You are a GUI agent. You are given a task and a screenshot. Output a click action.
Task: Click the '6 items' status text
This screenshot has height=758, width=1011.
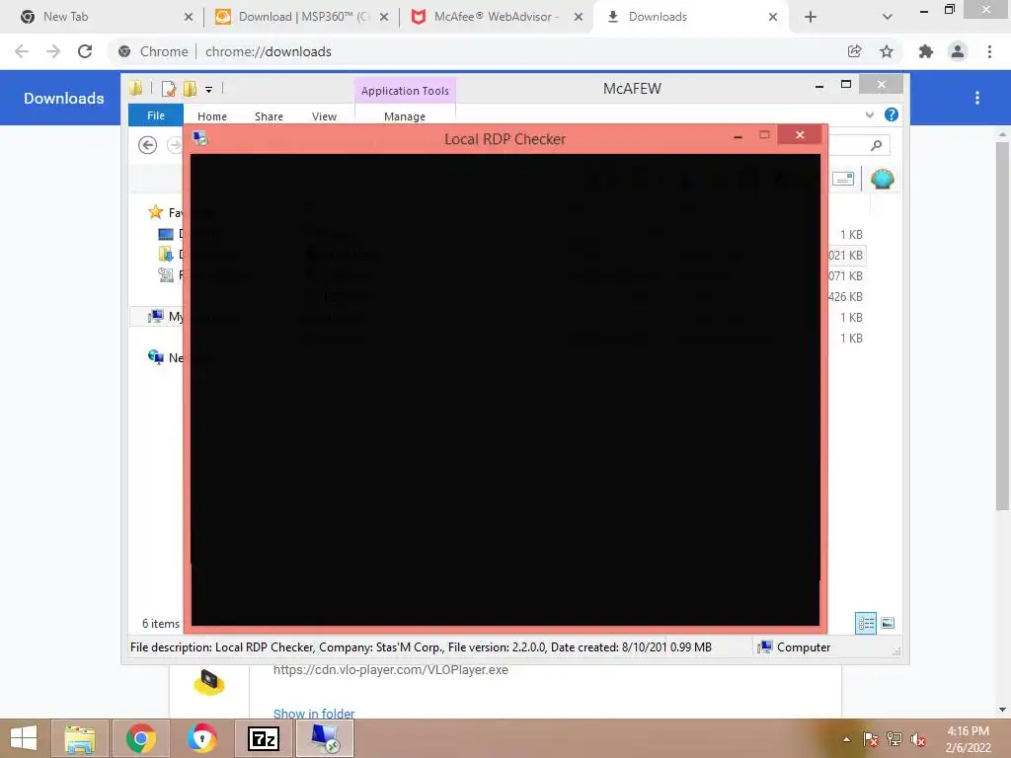[x=161, y=624]
